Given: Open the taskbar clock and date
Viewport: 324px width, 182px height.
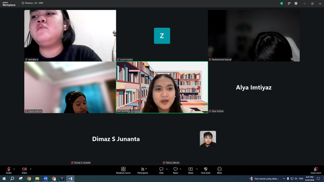Looking at the screenshot, I should 309,178.
